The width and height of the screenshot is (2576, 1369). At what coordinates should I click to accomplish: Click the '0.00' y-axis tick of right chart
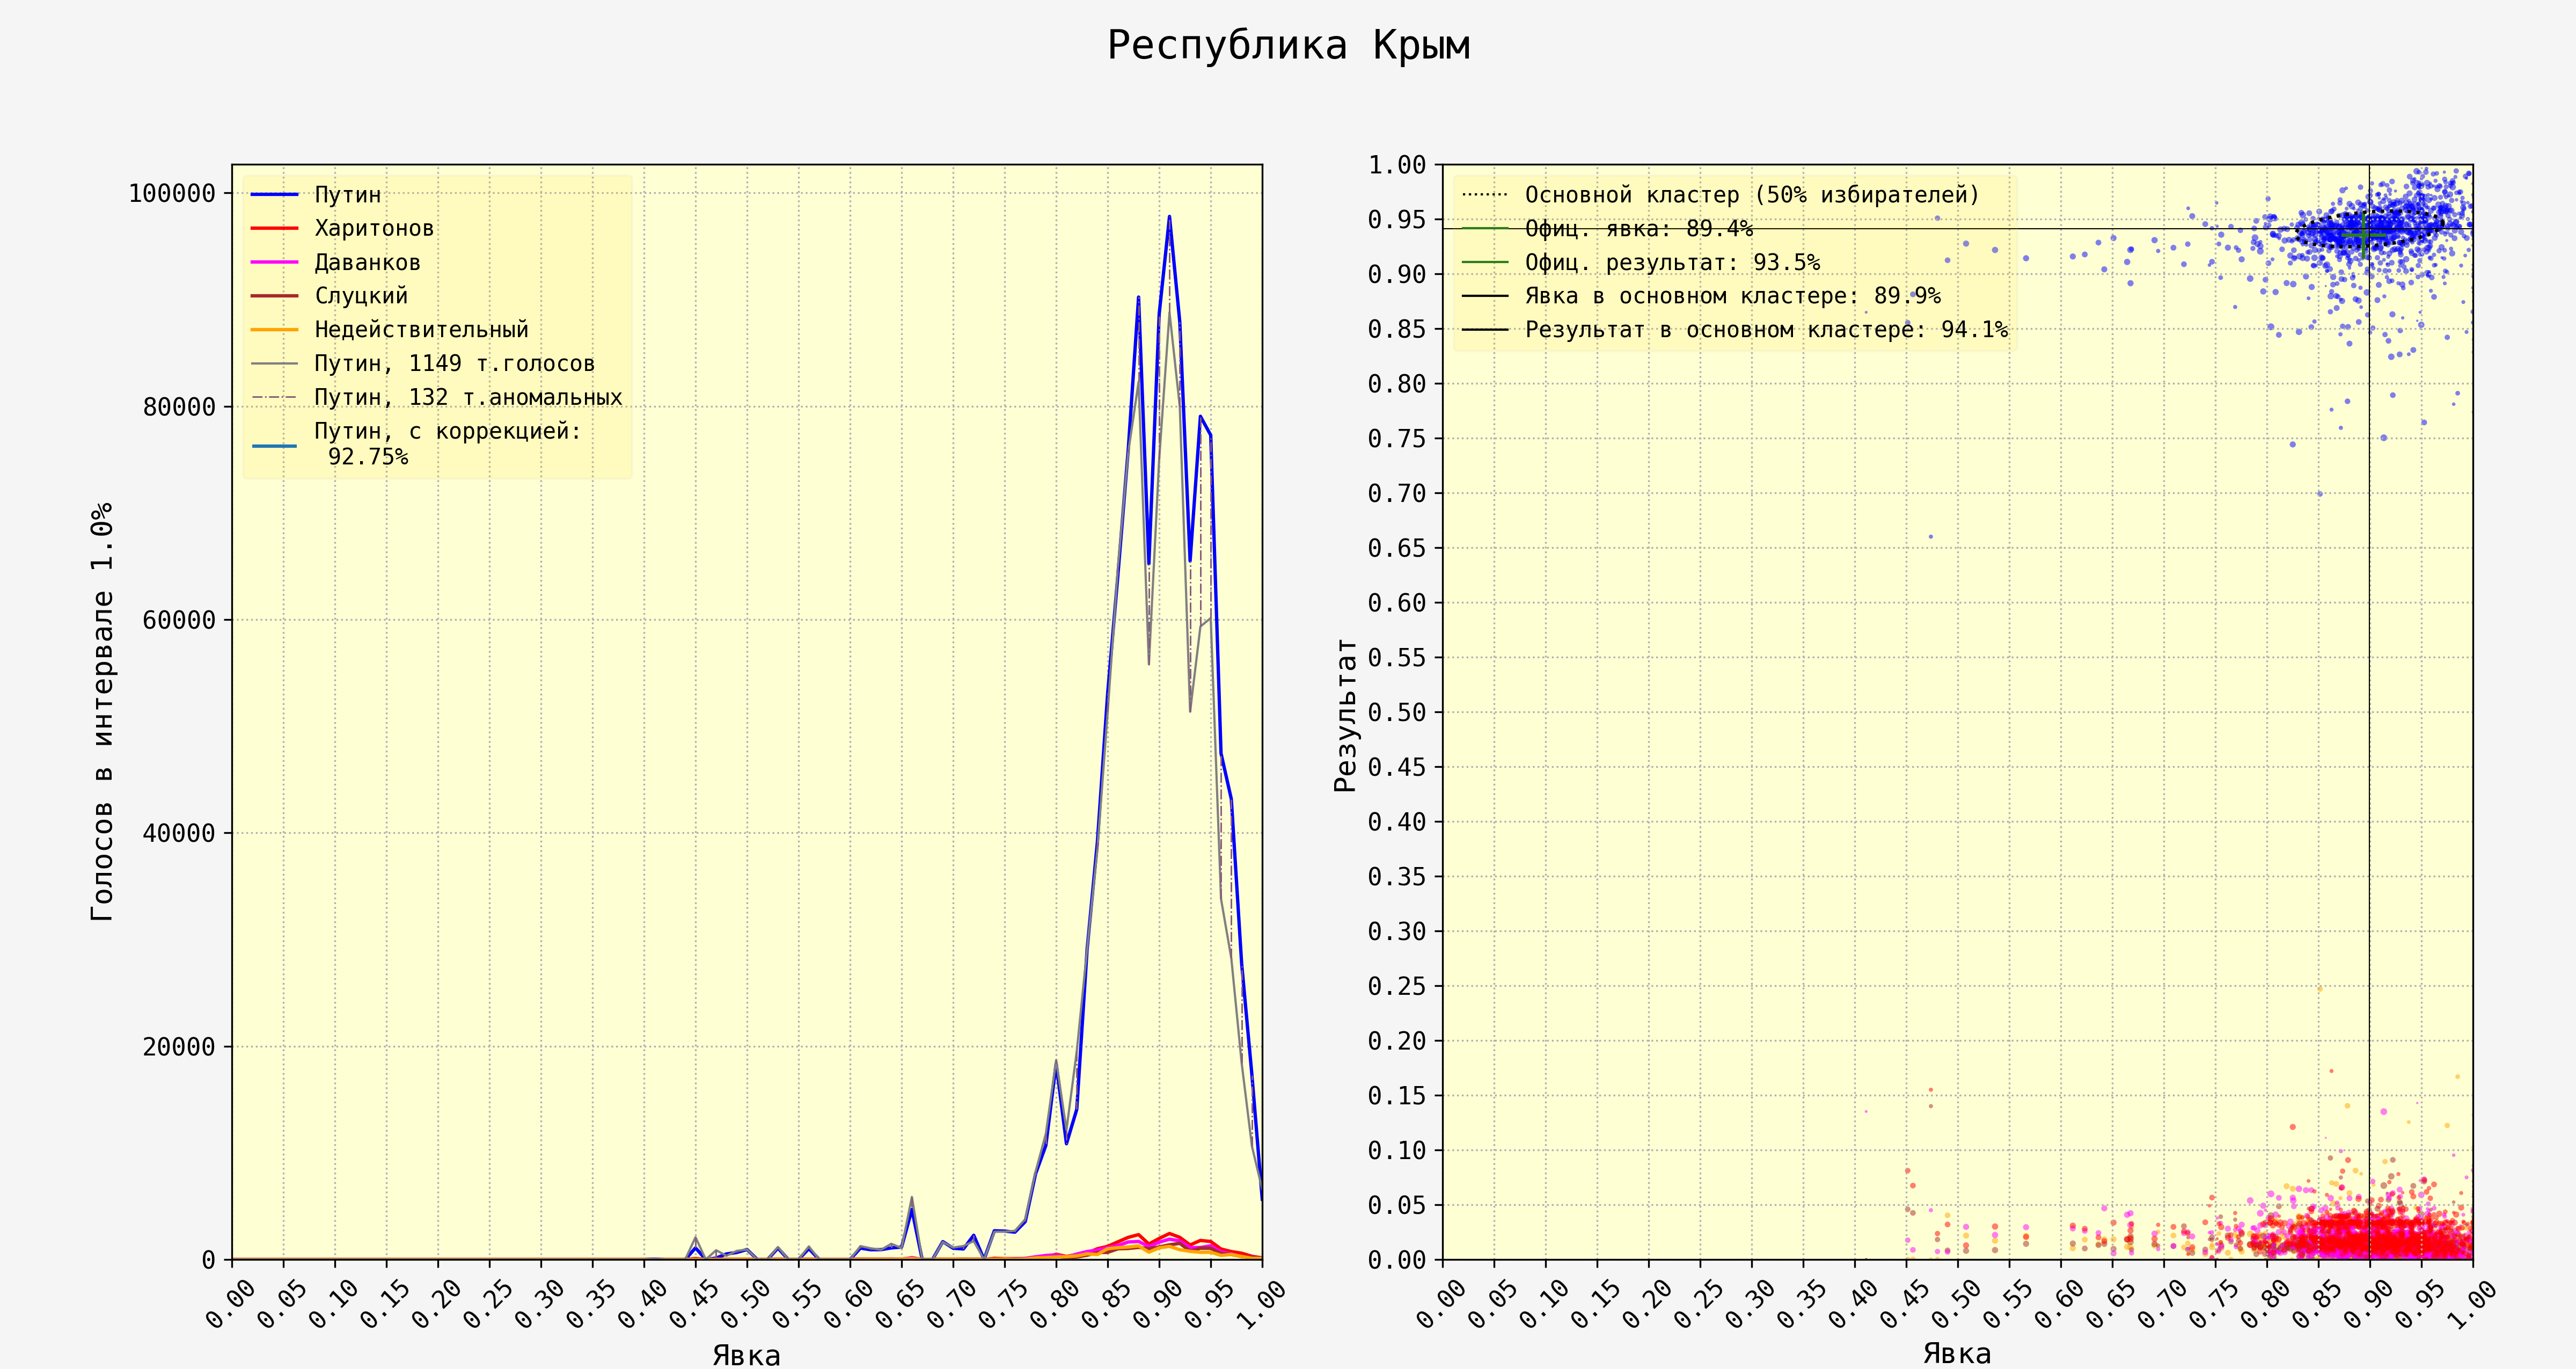point(1397,1260)
